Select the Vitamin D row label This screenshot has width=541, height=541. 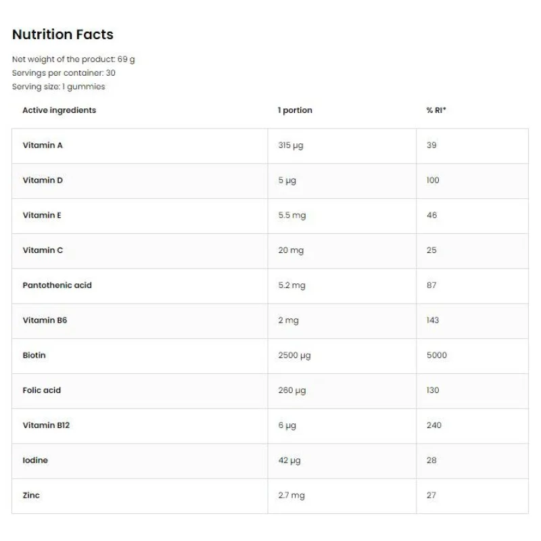43,181
